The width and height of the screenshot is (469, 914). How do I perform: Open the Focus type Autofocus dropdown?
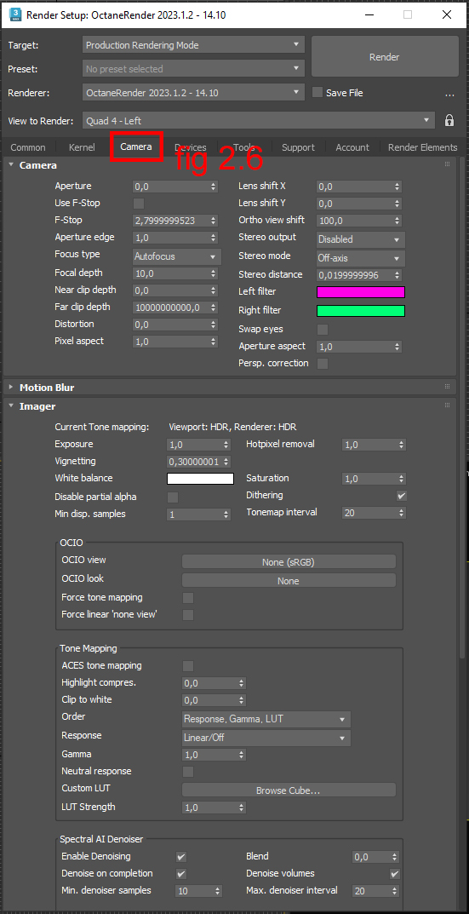(177, 256)
